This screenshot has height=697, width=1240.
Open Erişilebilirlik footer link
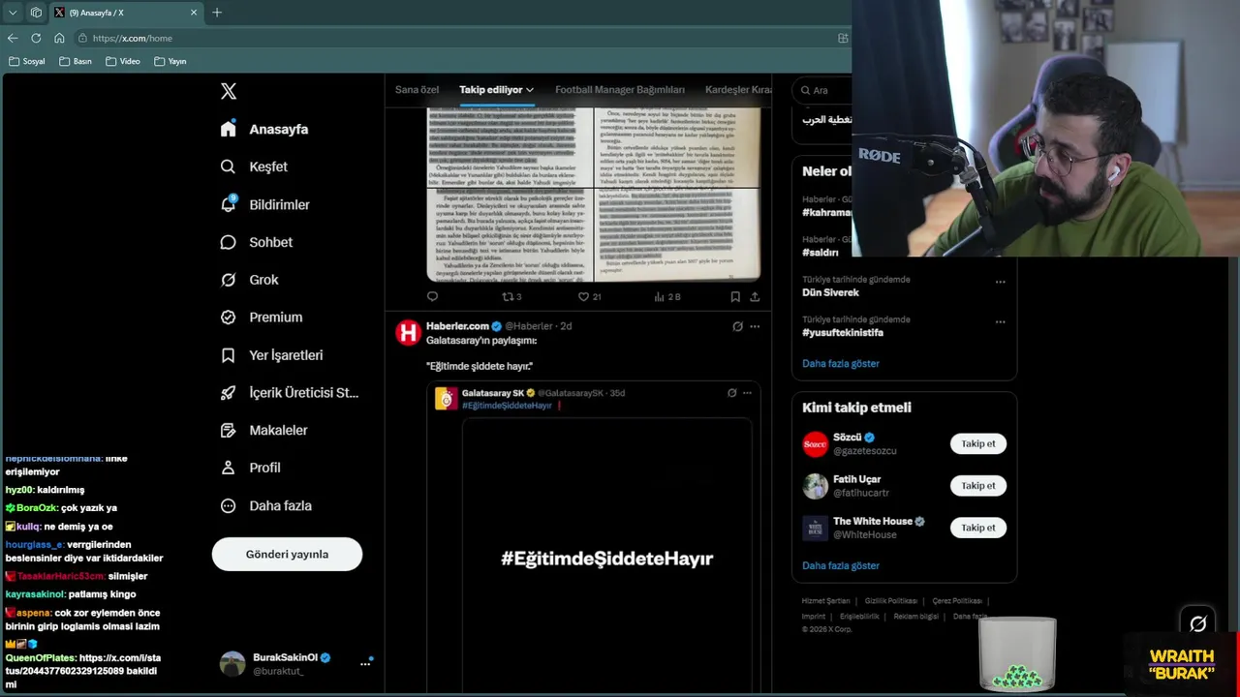[859, 617]
